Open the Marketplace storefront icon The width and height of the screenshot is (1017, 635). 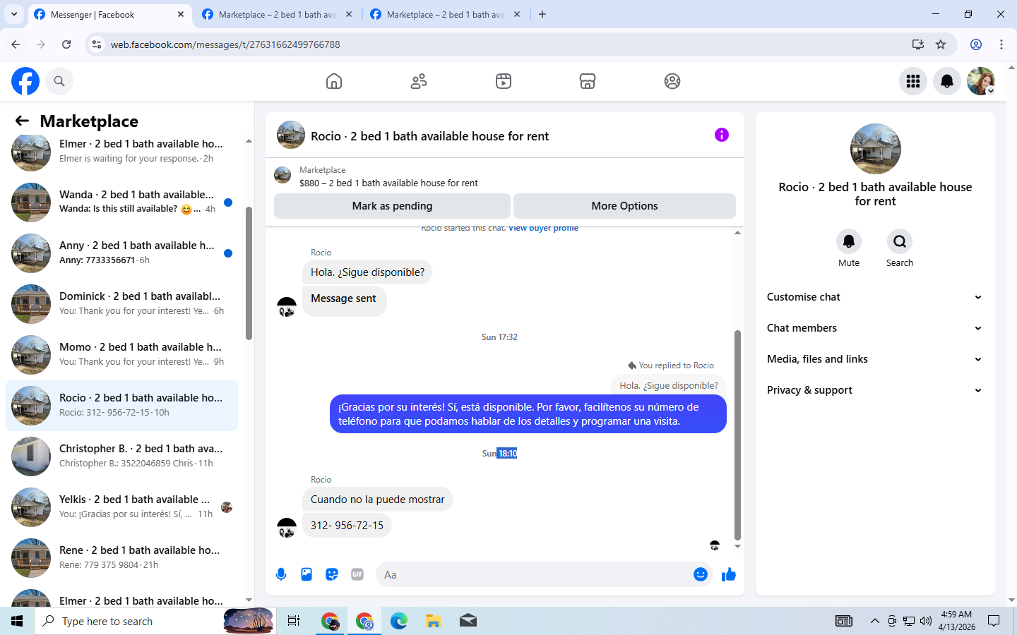click(588, 81)
